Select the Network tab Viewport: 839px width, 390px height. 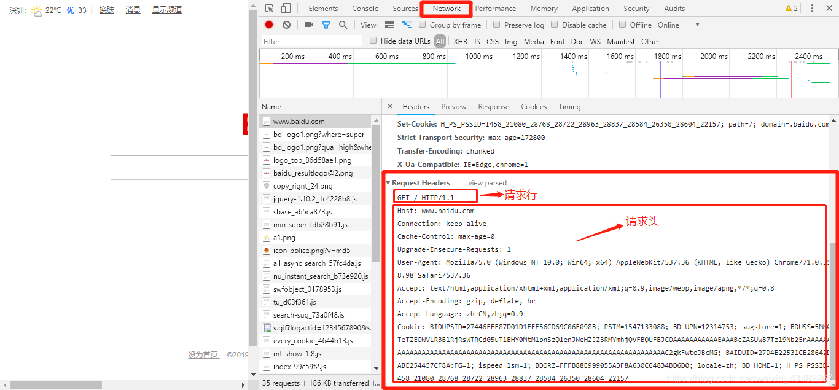[447, 9]
